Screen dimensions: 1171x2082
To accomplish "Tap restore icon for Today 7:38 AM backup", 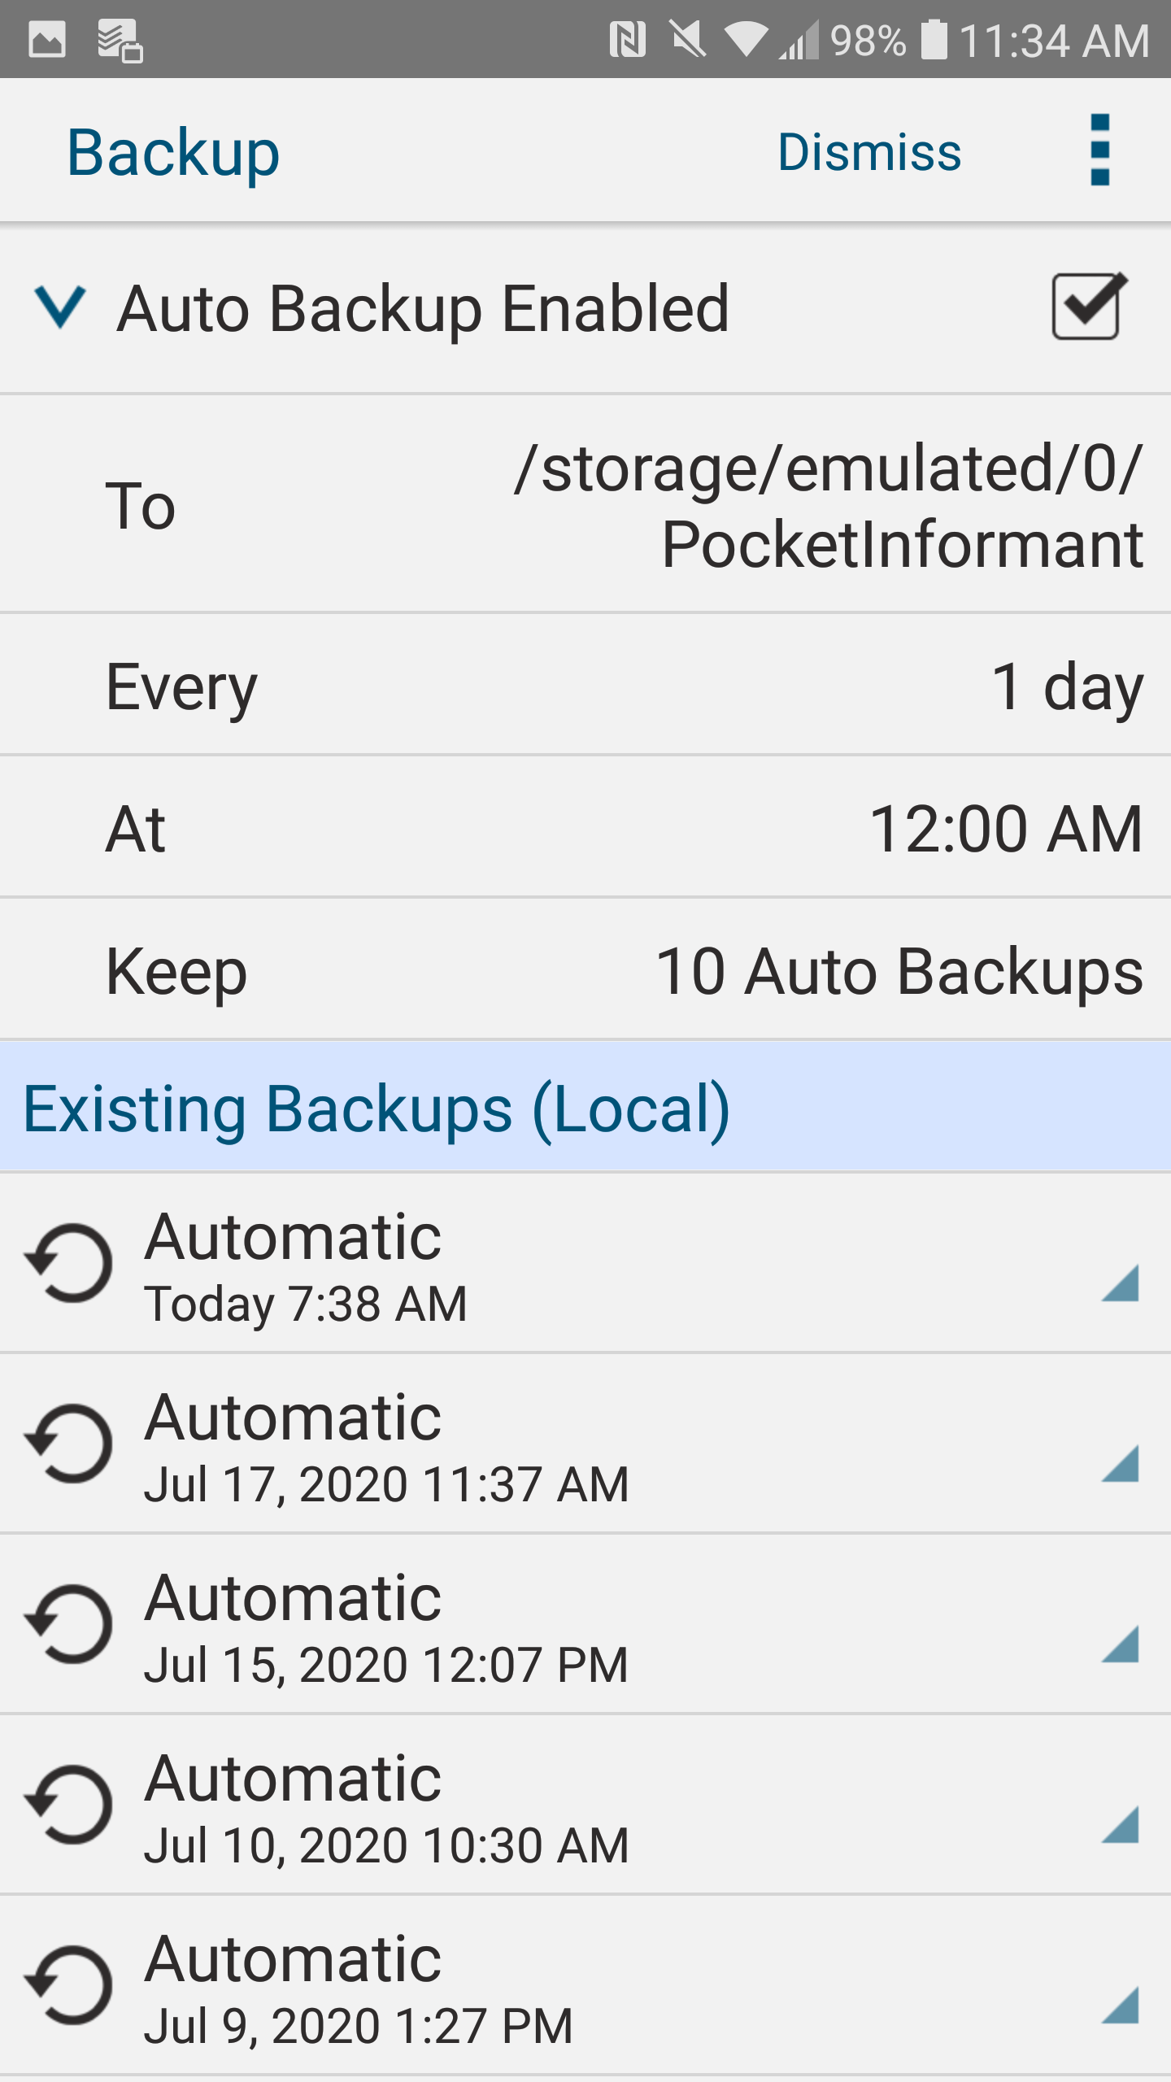I will [x=70, y=1263].
